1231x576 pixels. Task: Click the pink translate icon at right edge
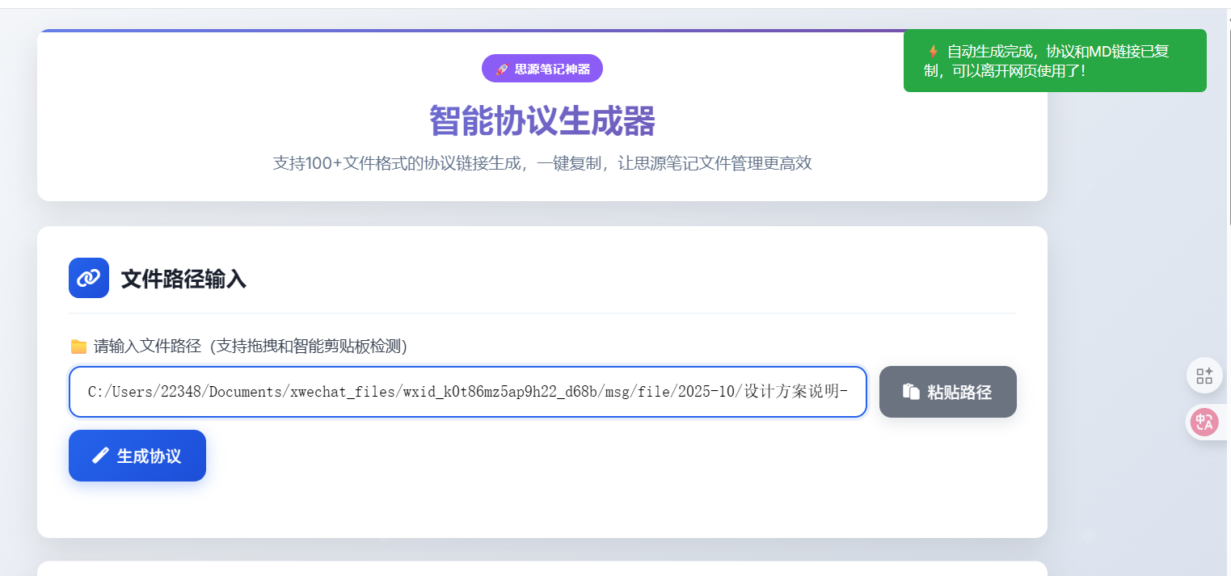(x=1204, y=421)
